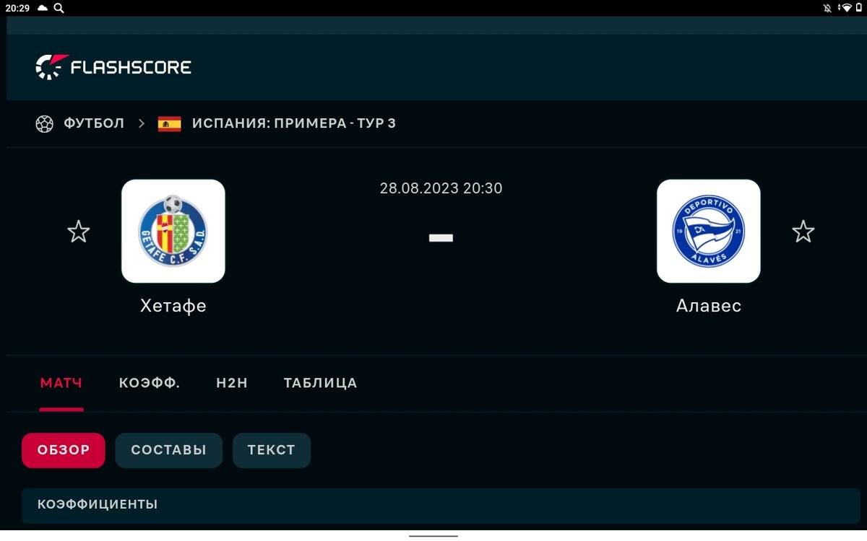Tap the search icon in status bar
Image resolution: width=867 pixels, height=541 pixels.
(59, 8)
